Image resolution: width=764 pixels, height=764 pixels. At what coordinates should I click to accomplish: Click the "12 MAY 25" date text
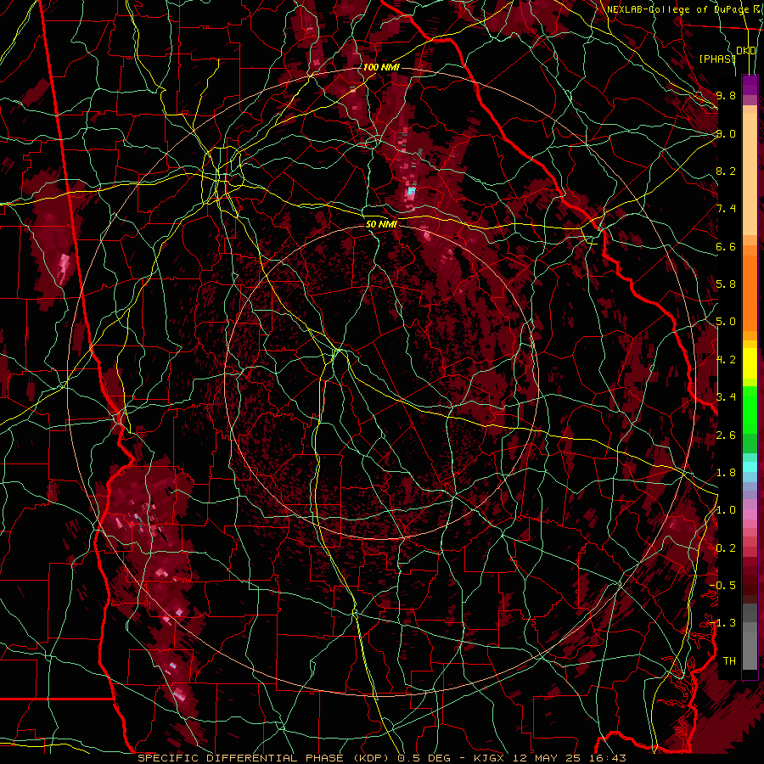(545, 758)
